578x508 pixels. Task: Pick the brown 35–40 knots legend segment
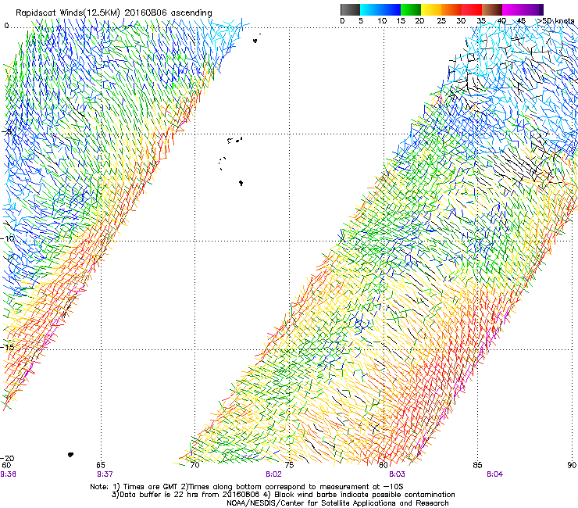point(492,9)
